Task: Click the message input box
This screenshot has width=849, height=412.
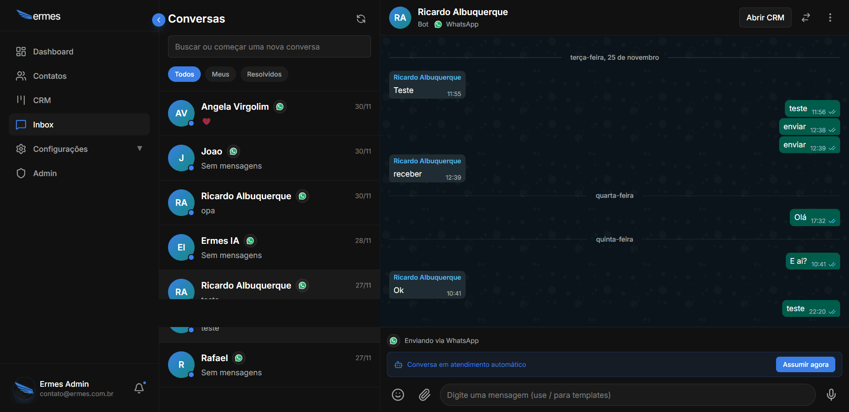Action: 627,395
